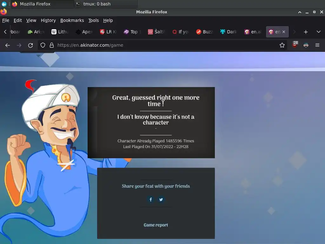325x244 pixels.
Task: Click the extension icon with glasses
Action: coord(306,45)
